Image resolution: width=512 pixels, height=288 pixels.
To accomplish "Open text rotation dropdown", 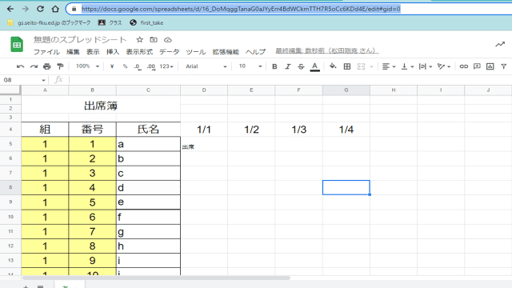I will point(444,66).
